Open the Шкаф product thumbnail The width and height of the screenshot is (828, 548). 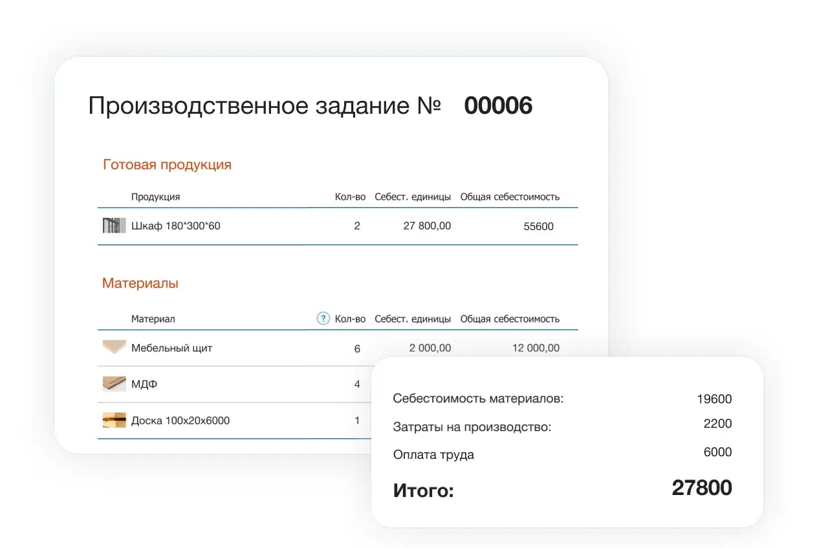(114, 226)
